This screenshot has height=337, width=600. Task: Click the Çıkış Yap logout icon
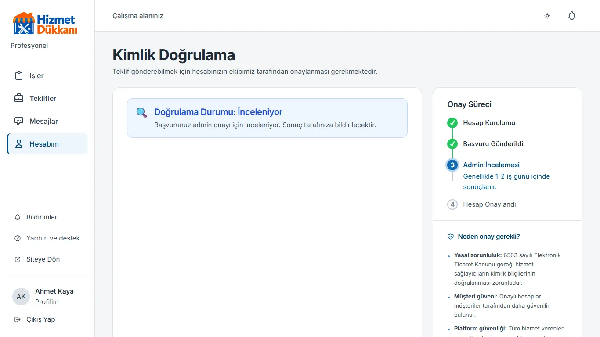click(18, 319)
